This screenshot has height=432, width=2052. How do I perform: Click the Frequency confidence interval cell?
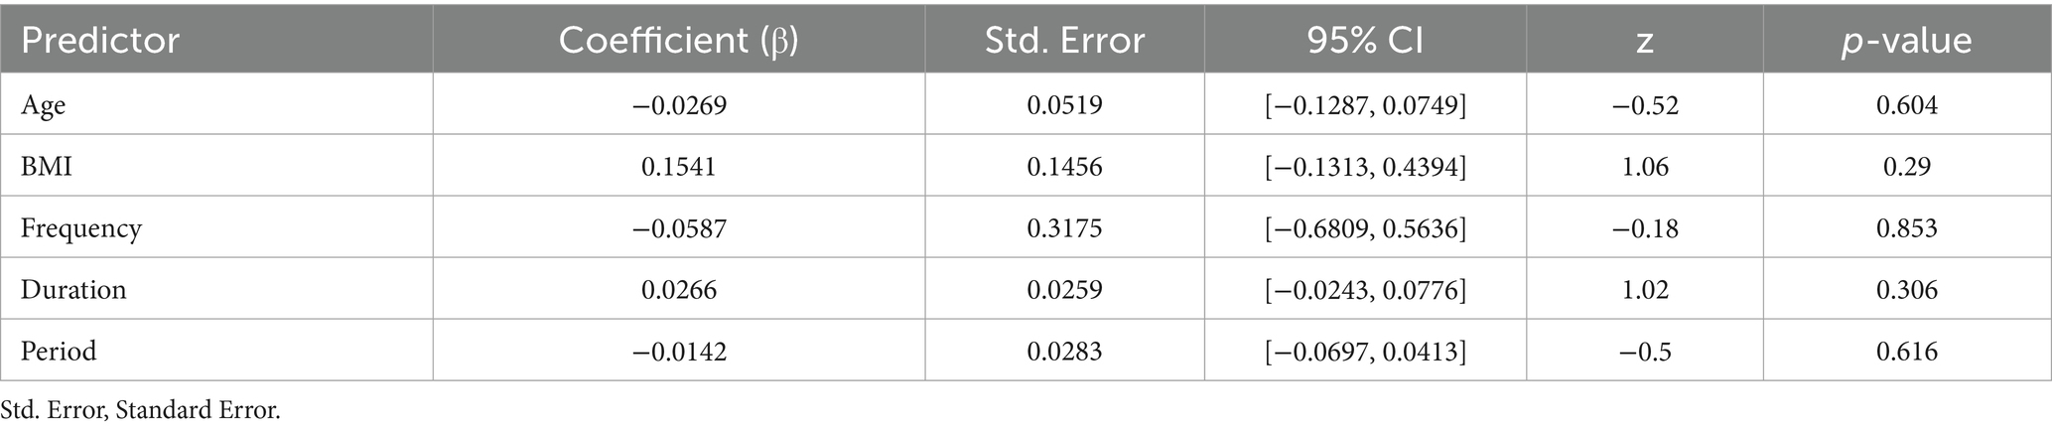[x=1365, y=228]
